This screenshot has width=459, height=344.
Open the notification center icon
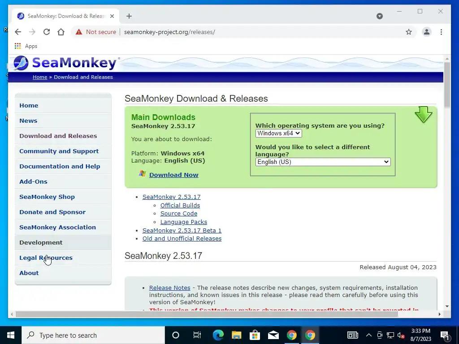point(445,335)
